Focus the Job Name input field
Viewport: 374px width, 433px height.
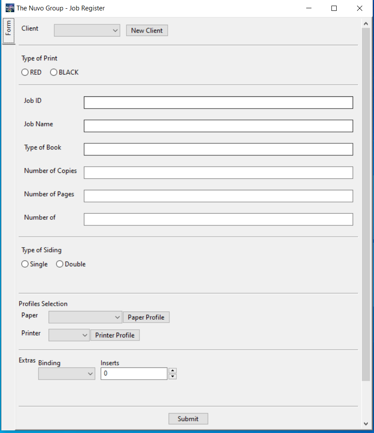coord(218,126)
